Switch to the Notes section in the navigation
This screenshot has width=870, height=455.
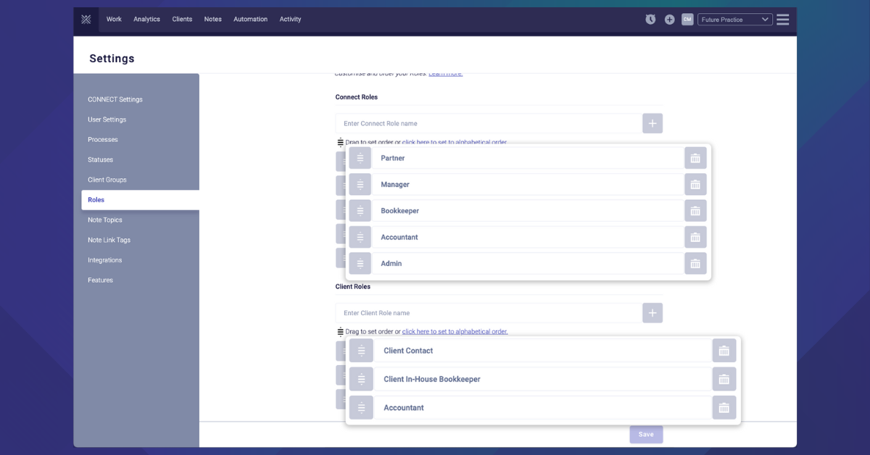pos(212,20)
